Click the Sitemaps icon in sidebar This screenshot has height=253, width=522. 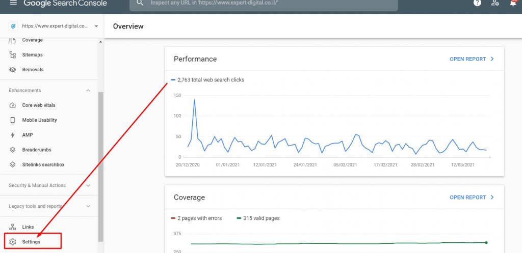tap(13, 55)
